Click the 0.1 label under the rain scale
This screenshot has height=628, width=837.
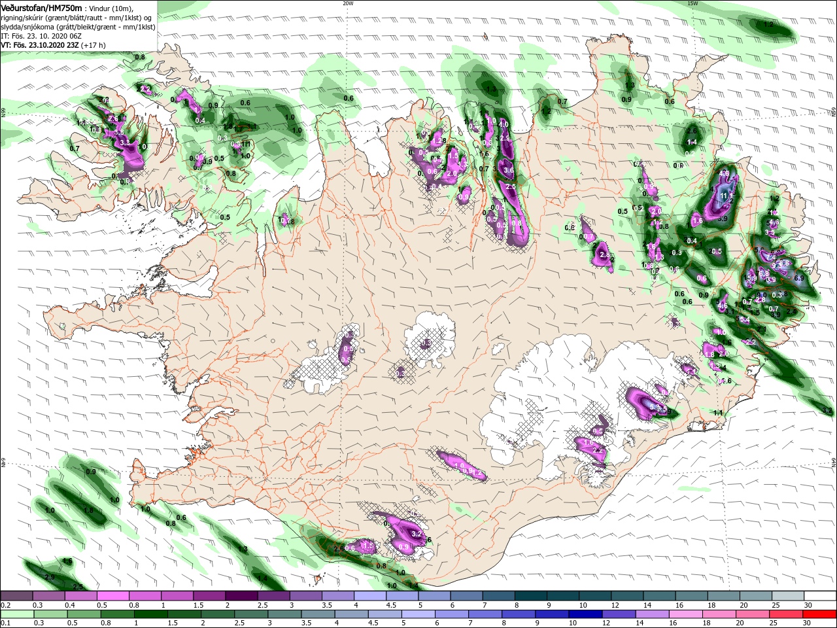(x=7, y=623)
